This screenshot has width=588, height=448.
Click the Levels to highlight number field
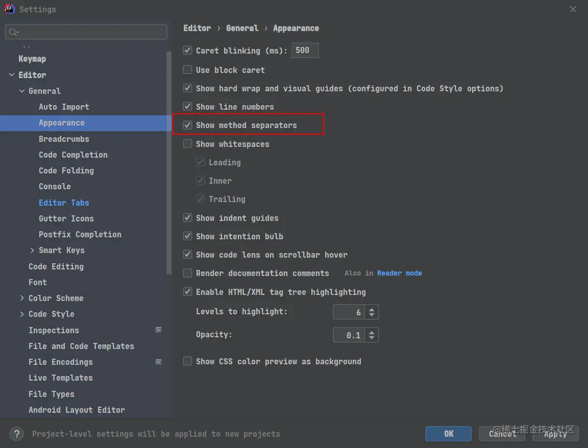tap(349, 312)
